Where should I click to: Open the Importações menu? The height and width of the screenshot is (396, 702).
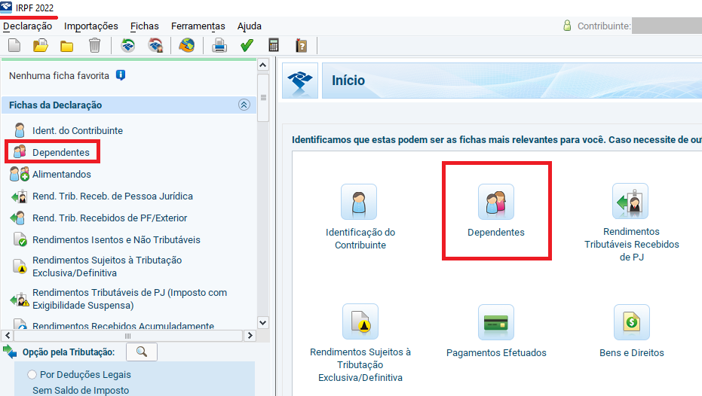point(91,26)
